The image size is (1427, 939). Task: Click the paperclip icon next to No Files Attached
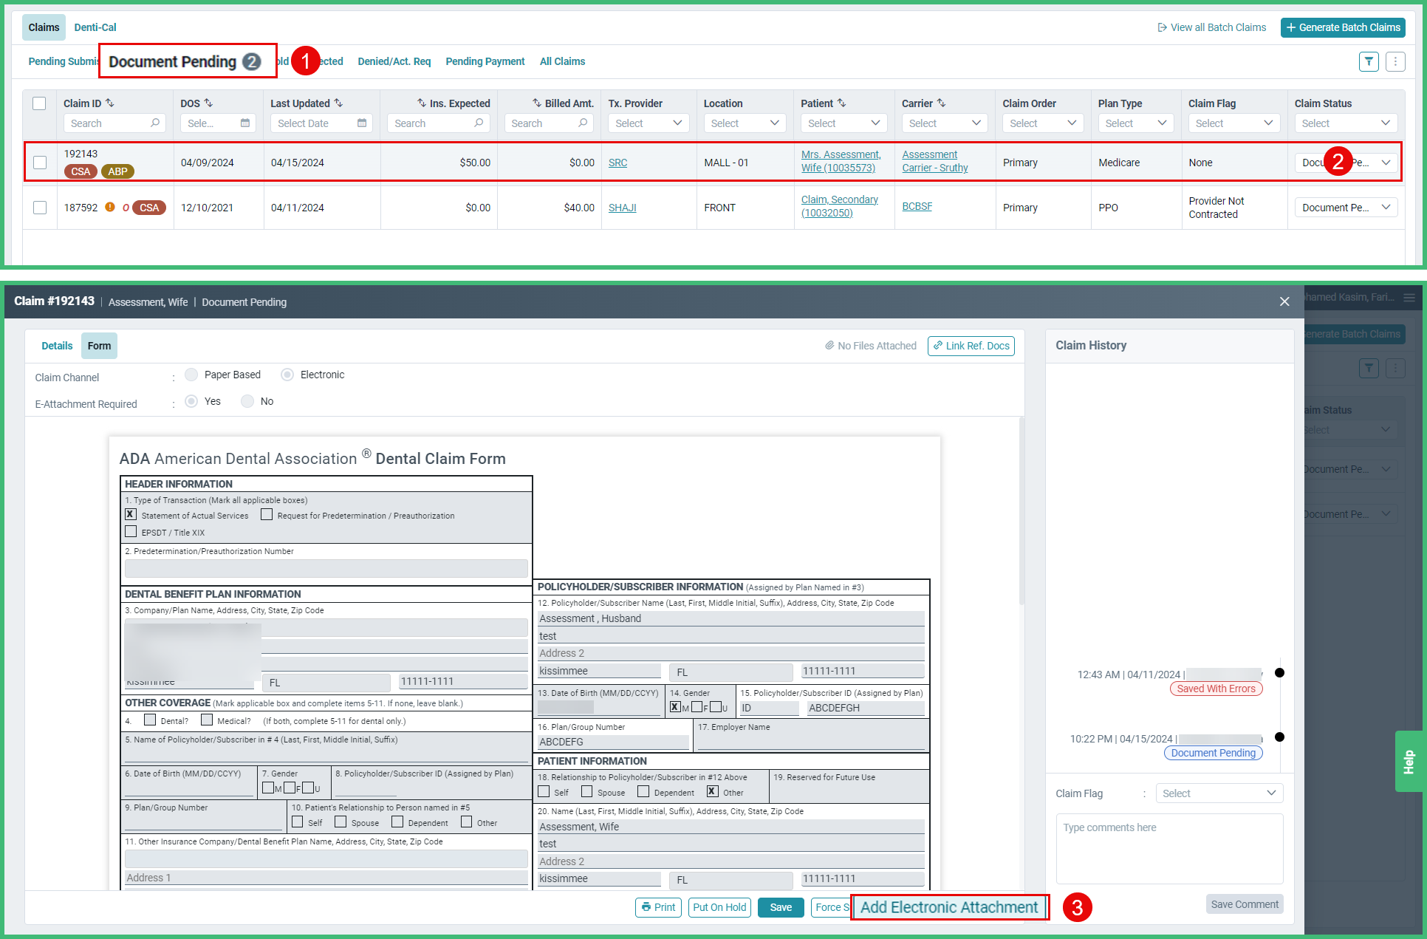click(x=829, y=345)
